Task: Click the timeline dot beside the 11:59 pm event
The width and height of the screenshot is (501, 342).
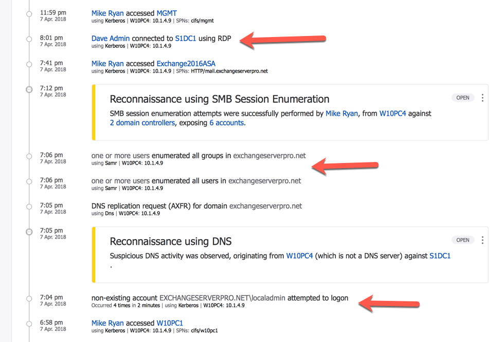Action: click(x=29, y=13)
